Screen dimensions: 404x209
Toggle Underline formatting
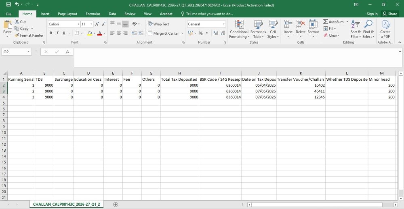tap(64, 33)
